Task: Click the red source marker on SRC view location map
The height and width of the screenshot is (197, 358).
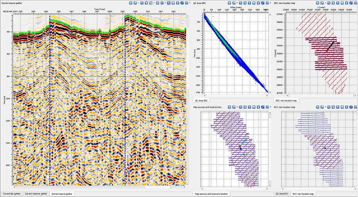Action: coord(327,50)
